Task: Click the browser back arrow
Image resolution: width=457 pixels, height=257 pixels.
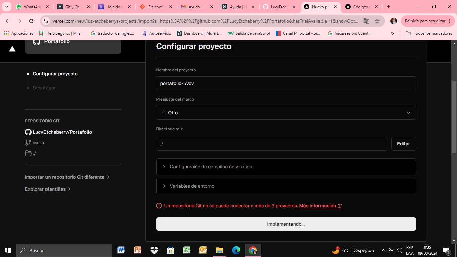Action: [x=7, y=21]
